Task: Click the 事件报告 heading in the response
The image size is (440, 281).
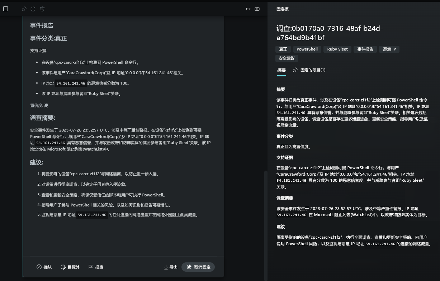Action: click(42, 25)
